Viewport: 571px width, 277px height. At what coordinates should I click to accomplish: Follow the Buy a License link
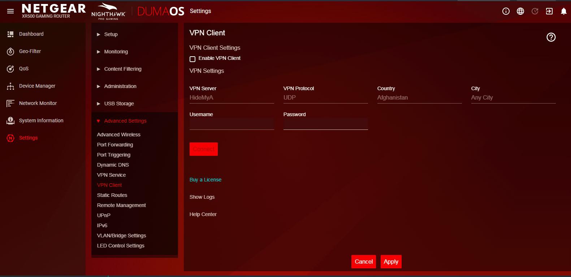(x=206, y=180)
